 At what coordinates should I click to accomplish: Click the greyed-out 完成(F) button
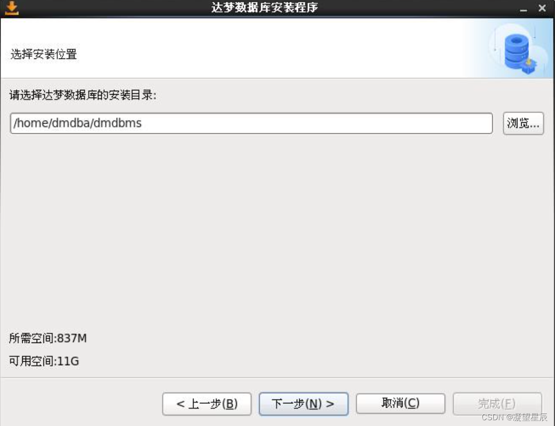497,403
